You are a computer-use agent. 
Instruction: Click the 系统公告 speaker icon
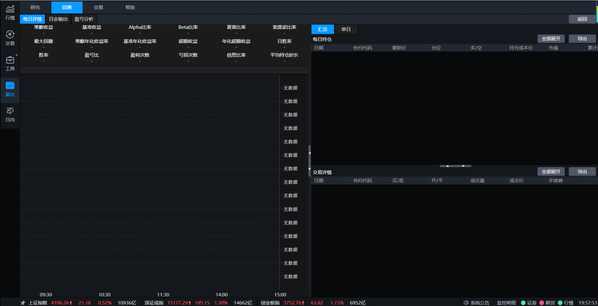[x=466, y=303]
